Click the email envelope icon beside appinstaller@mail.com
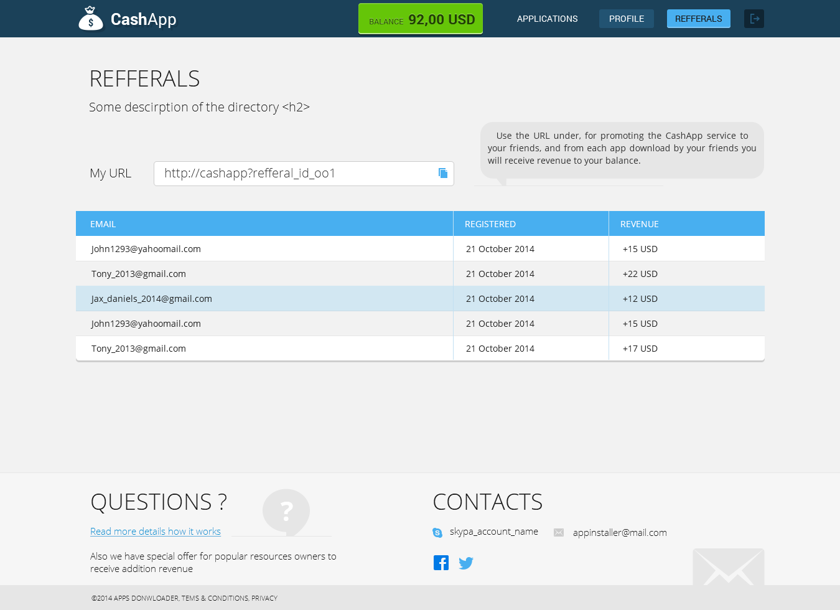 pyautogui.click(x=559, y=533)
